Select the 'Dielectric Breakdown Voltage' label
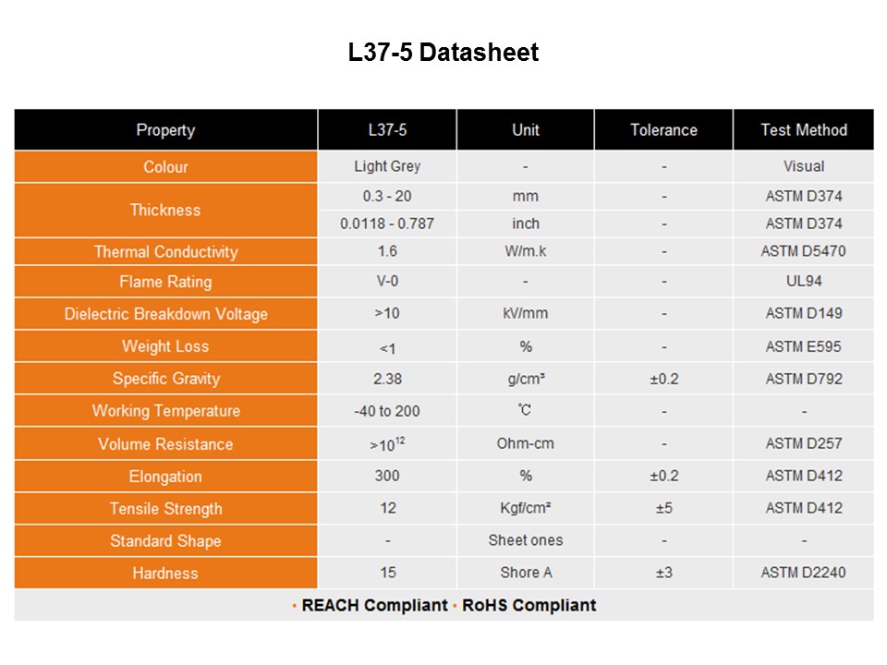 165,314
